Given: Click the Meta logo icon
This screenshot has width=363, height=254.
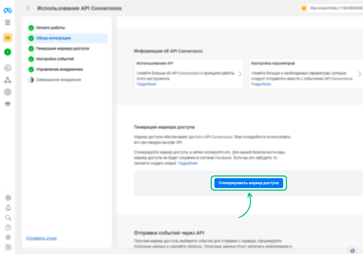Looking at the screenshot, I should tap(7, 11).
